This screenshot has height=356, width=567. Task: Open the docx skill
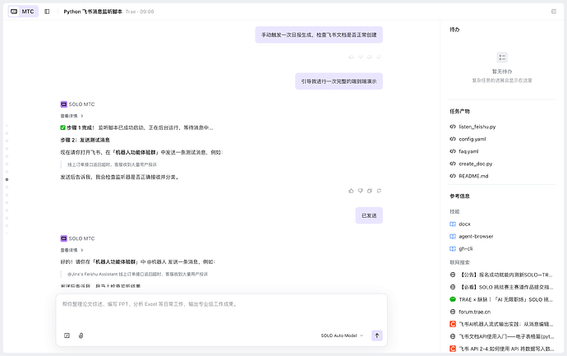tap(464, 224)
